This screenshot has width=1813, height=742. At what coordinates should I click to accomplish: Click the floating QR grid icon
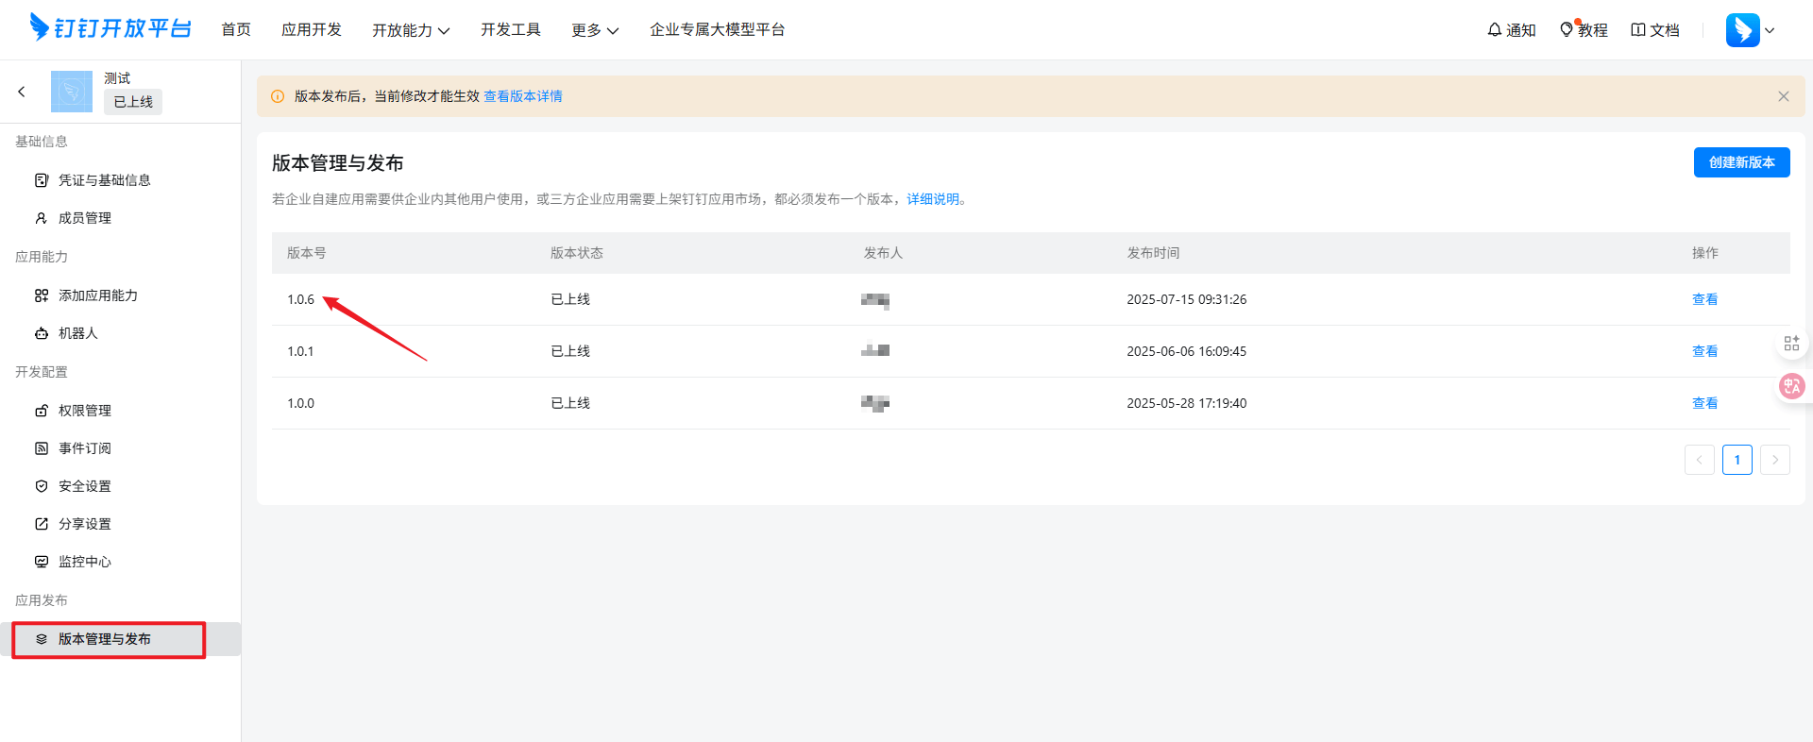(x=1791, y=344)
